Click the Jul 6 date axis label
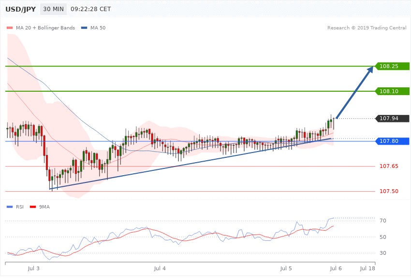Image resolution: width=411 pixels, height=278 pixels. (336, 268)
